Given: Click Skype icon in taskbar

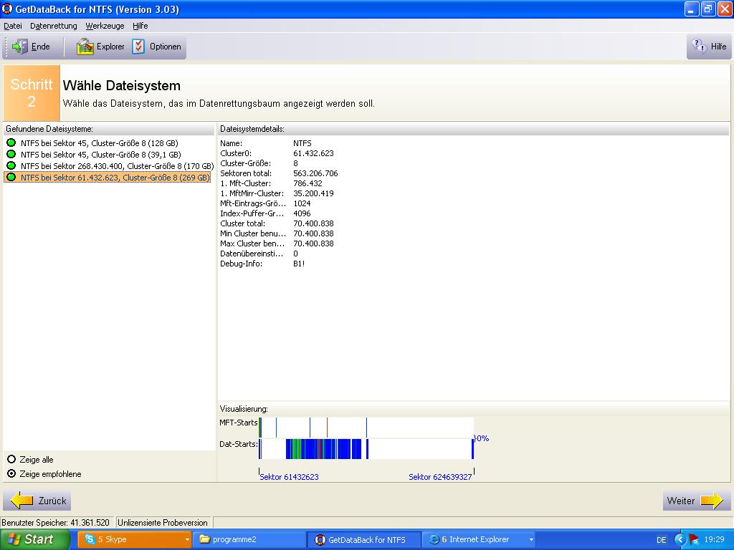Looking at the screenshot, I should click(90, 539).
